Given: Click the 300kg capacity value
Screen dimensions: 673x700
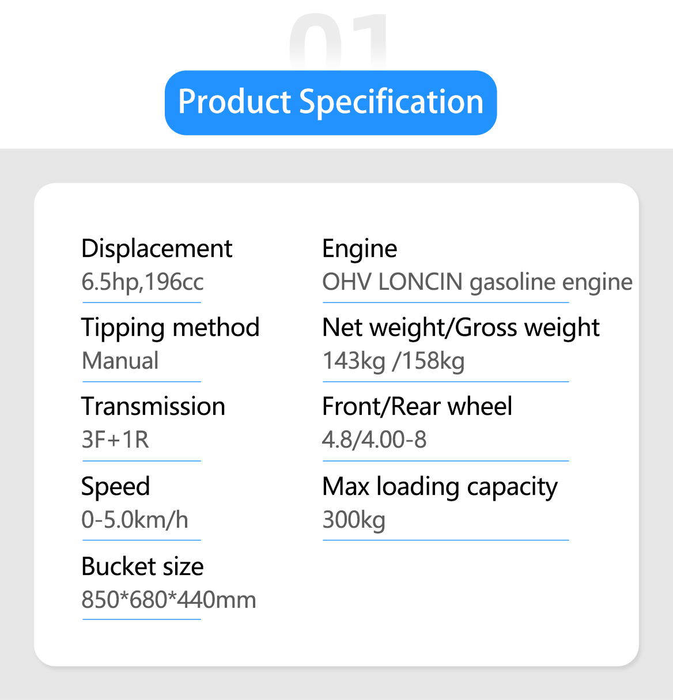Looking at the screenshot, I should coord(354,520).
